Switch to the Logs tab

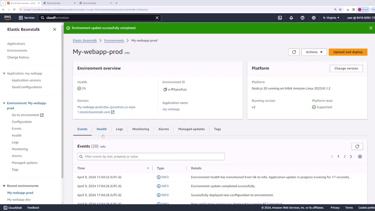coord(120,129)
